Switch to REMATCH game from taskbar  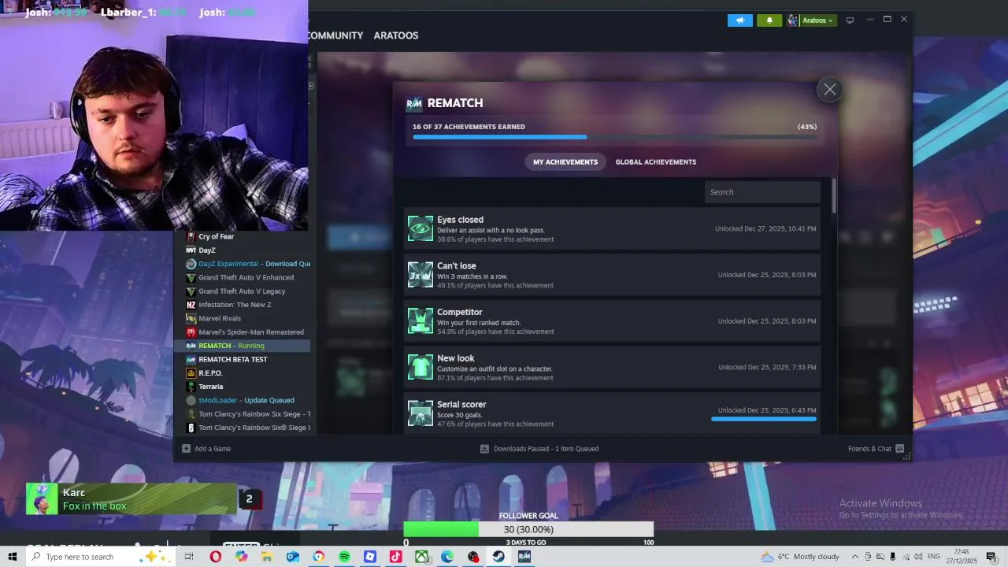pos(524,557)
